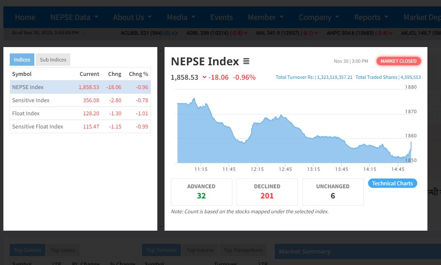Click the 115.47 Sensitive Float value
This screenshot has width=441, height=265.
91,127
